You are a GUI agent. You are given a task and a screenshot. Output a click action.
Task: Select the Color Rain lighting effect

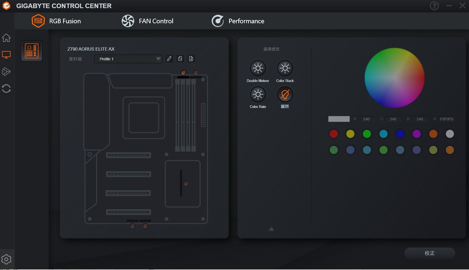pyautogui.click(x=258, y=94)
